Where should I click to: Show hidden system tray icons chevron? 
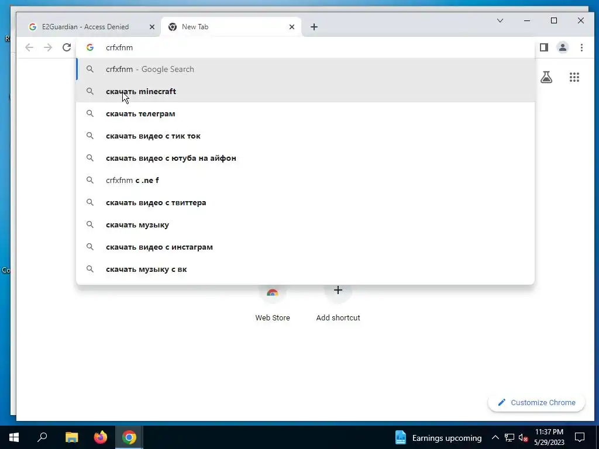(495, 437)
